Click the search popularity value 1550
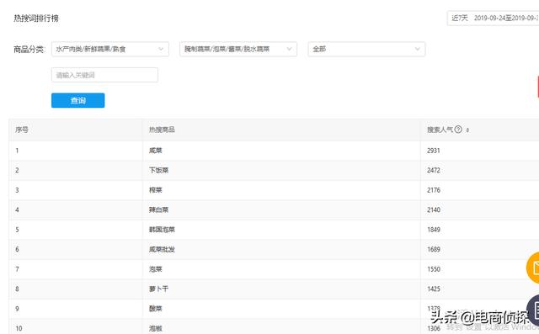The height and width of the screenshot is (334, 539). pos(434,269)
